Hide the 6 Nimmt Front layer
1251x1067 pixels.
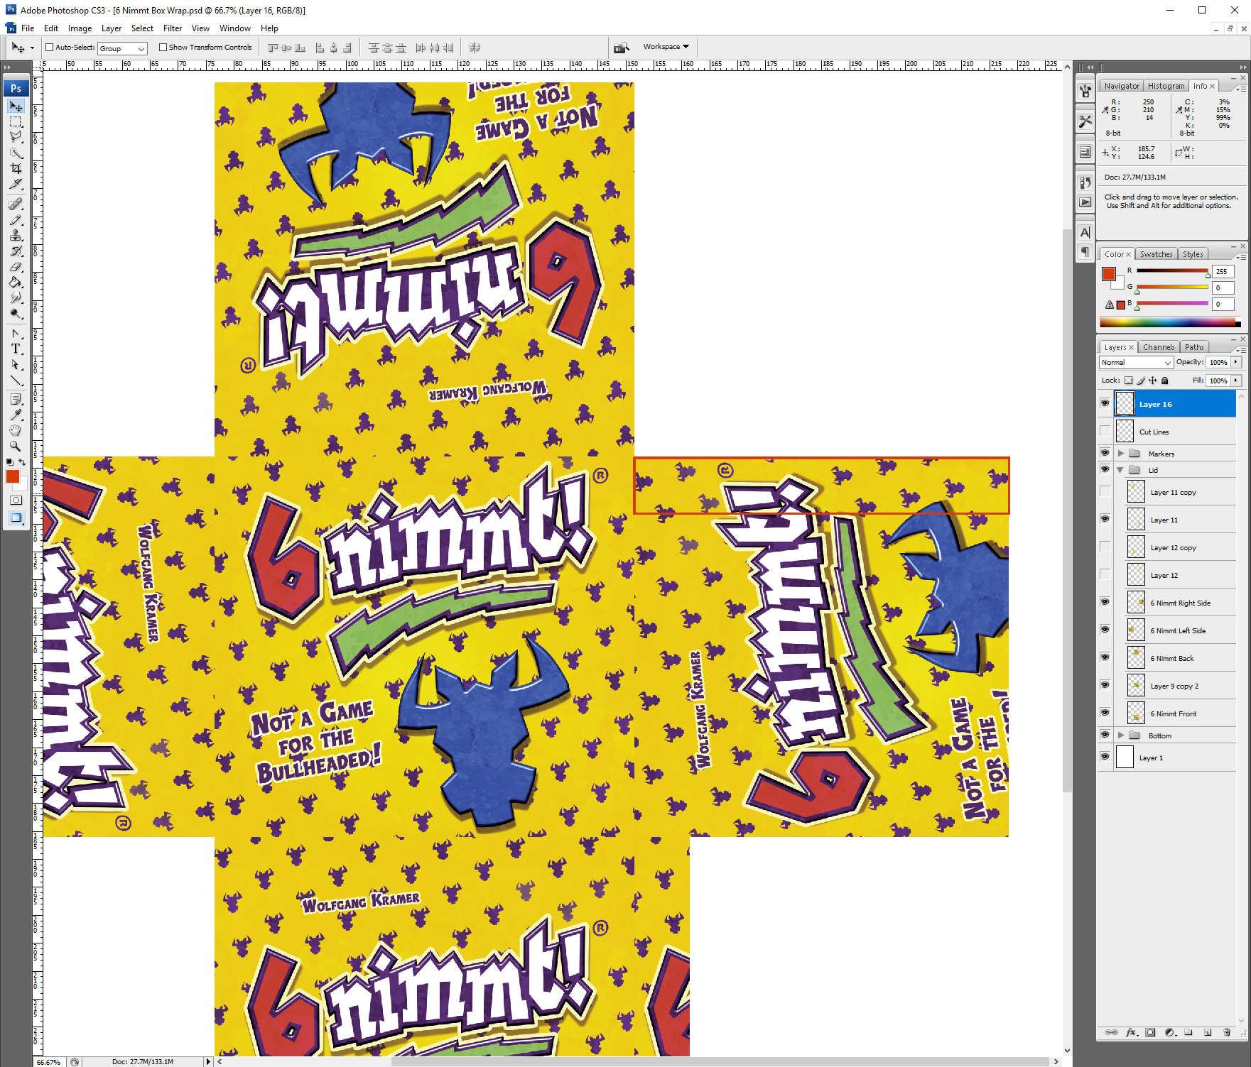(1105, 713)
